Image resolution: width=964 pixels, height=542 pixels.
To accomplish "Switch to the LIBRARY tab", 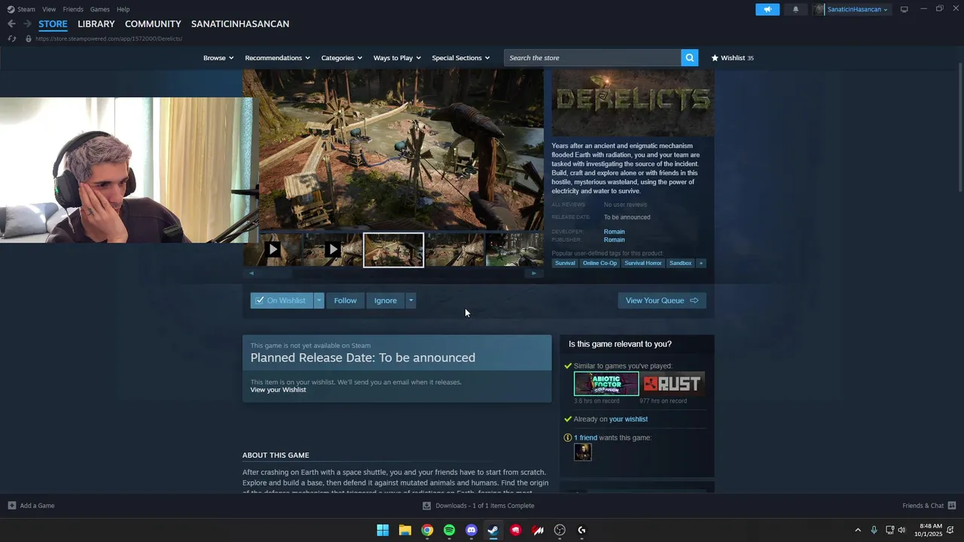I will pos(96,24).
